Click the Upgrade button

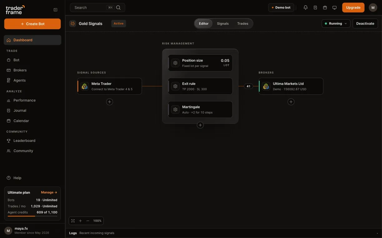353,7
